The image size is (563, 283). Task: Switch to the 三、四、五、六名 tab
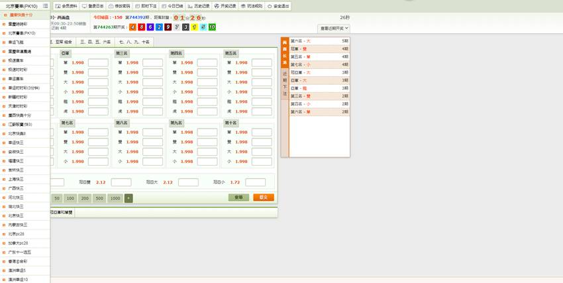pyautogui.click(x=95, y=42)
